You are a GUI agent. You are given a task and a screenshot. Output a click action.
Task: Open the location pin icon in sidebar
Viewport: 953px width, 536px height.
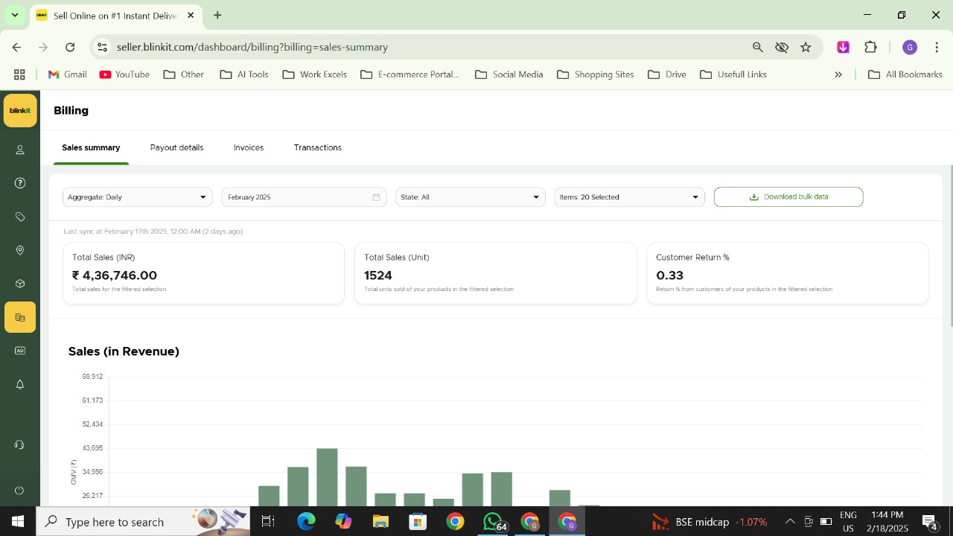20,251
